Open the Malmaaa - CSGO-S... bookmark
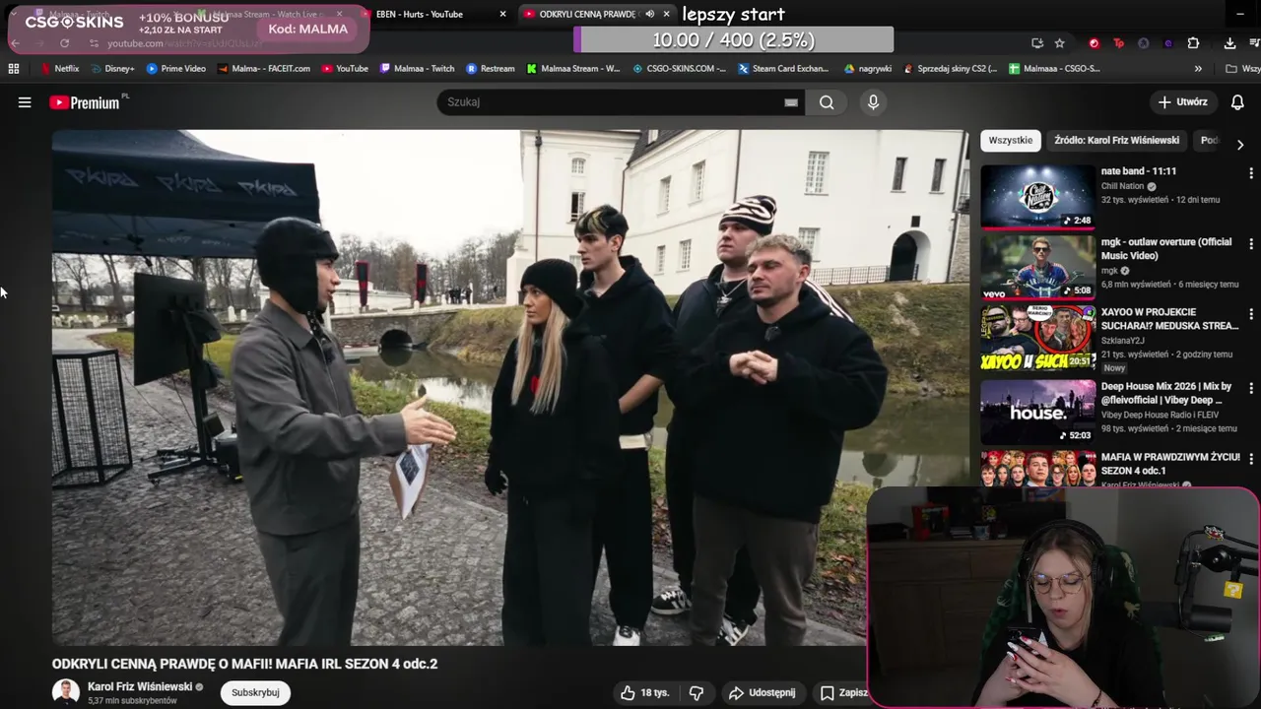The image size is (1261, 709). (x=1055, y=69)
